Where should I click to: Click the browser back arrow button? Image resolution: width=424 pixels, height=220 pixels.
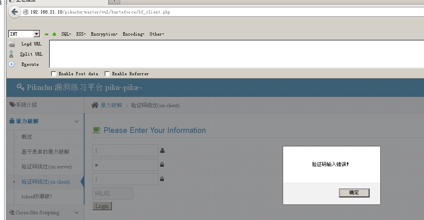[15, 12]
